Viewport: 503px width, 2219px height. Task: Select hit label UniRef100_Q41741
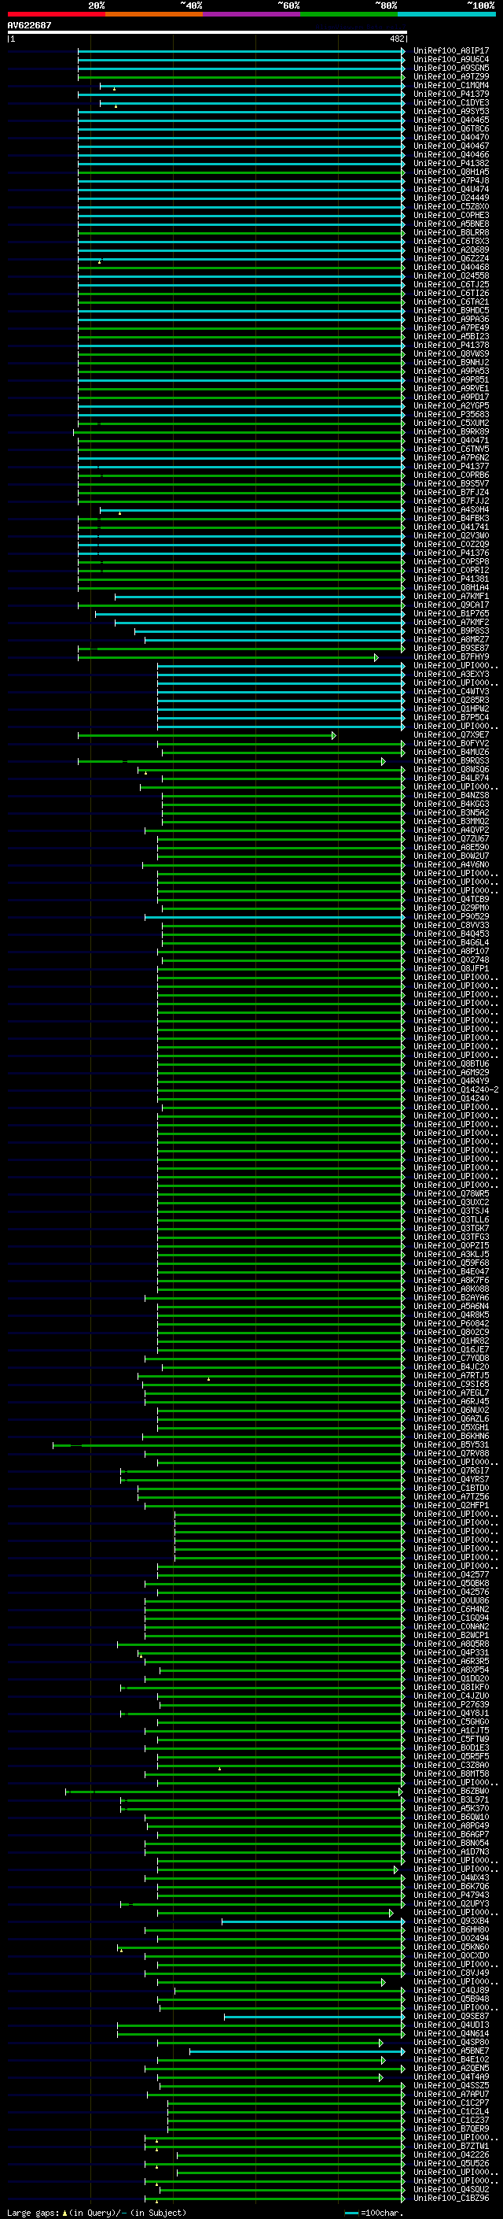pyautogui.click(x=451, y=527)
